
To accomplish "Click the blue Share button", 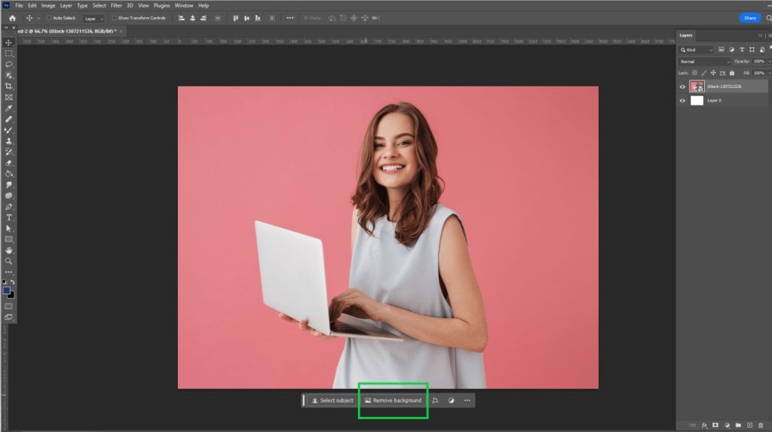I will [750, 18].
